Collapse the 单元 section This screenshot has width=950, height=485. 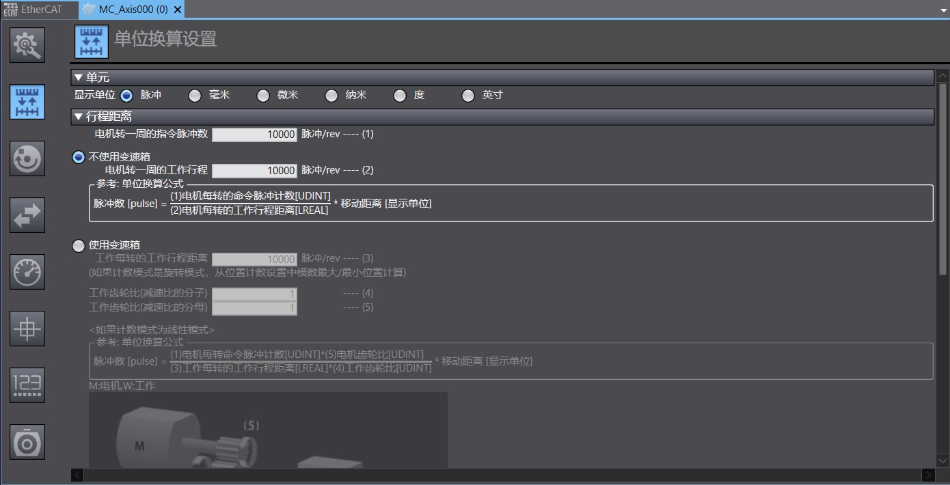[x=77, y=77]
